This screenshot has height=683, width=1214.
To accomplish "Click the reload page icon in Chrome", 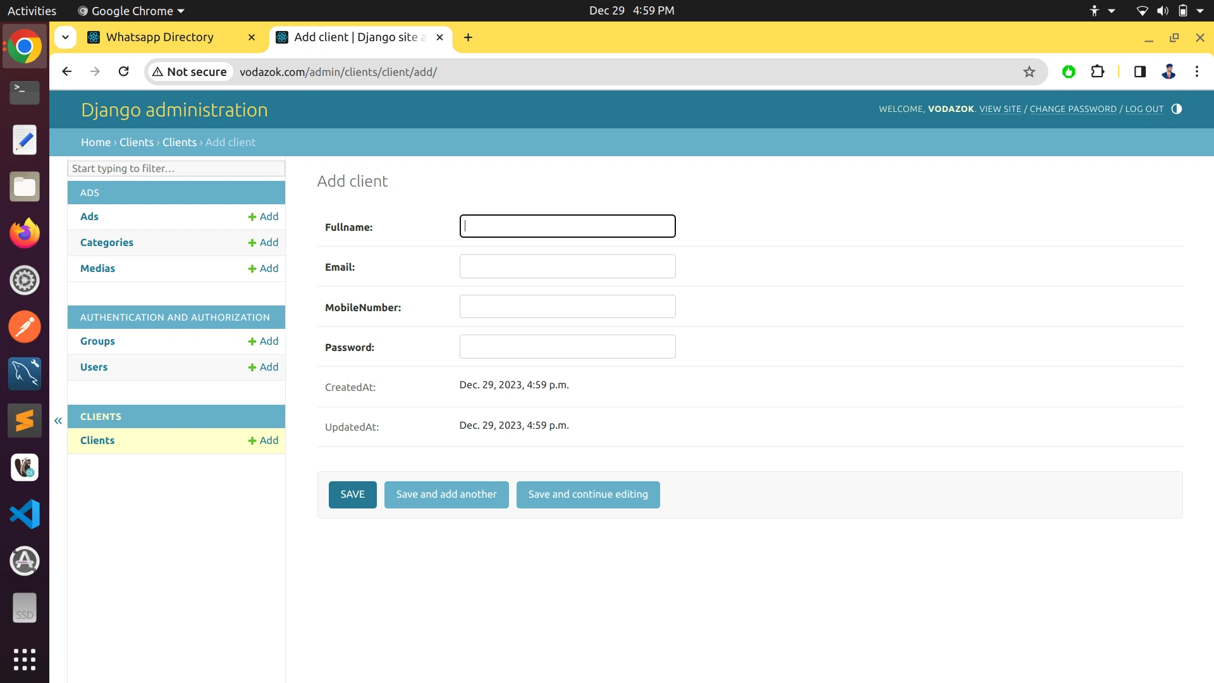I will pyautogui.click(x=123, y=71).
